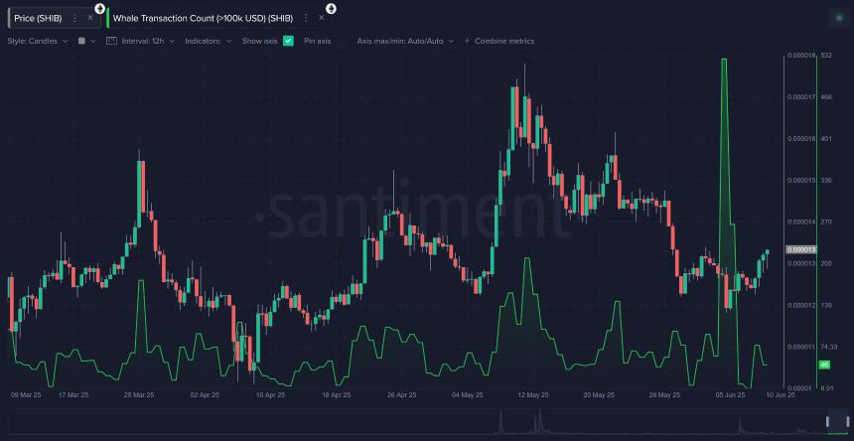The image size is (854, 441).
Task: Click Combine metrics button
Action: tap(498, 41)
